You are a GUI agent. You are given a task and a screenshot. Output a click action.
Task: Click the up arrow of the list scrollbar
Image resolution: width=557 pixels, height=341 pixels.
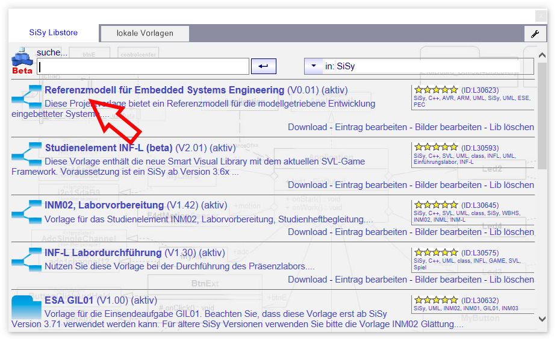coord(542,55)
